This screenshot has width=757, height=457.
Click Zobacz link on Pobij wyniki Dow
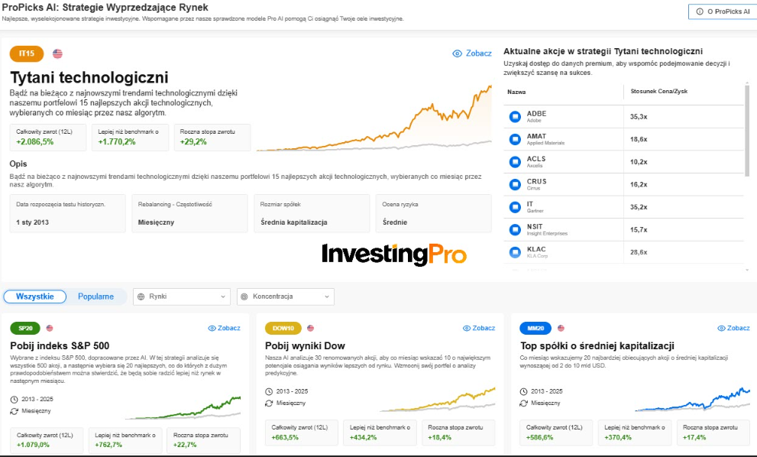click(x=479, y=328)
